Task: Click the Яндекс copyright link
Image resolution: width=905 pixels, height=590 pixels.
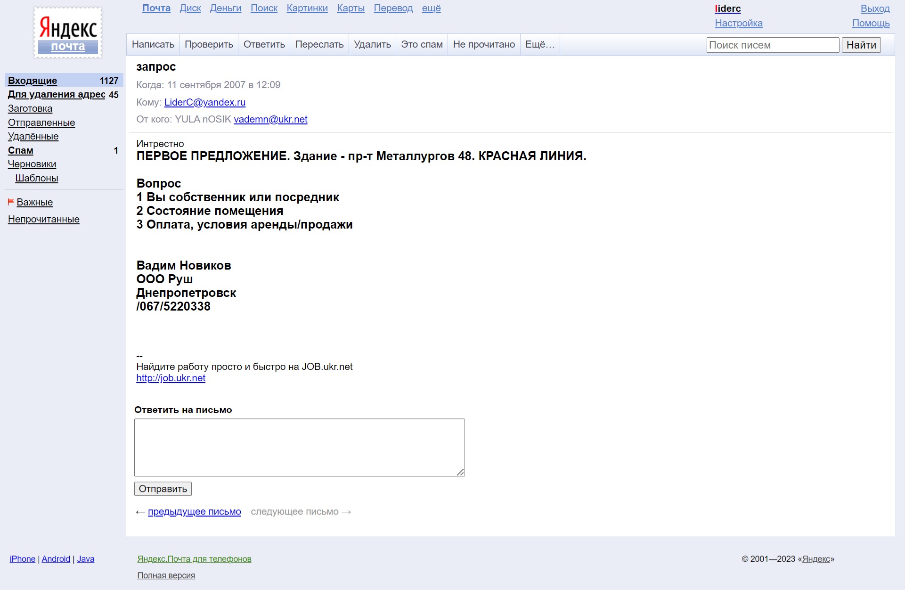Action: pos(816,559)
